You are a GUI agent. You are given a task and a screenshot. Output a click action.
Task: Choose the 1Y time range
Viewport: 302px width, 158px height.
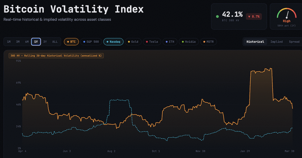[x=36, y=42]
